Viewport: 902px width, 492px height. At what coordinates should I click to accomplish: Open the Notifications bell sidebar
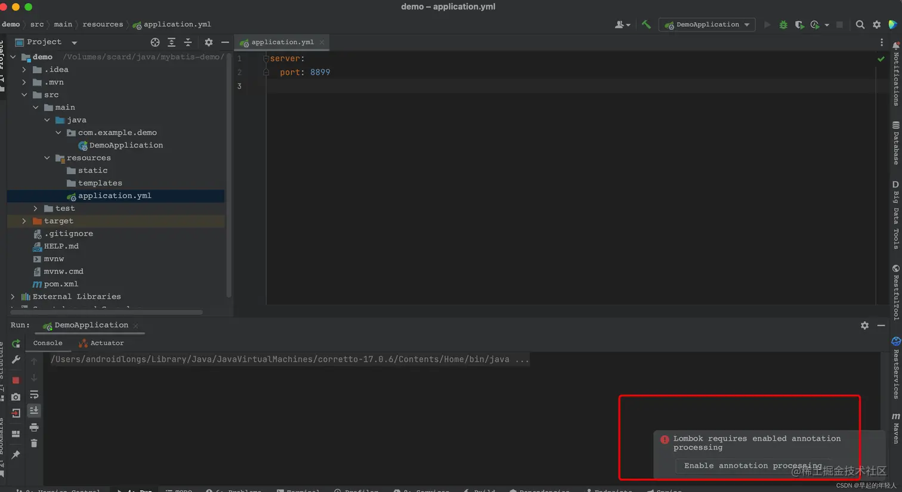coord(896,74)
